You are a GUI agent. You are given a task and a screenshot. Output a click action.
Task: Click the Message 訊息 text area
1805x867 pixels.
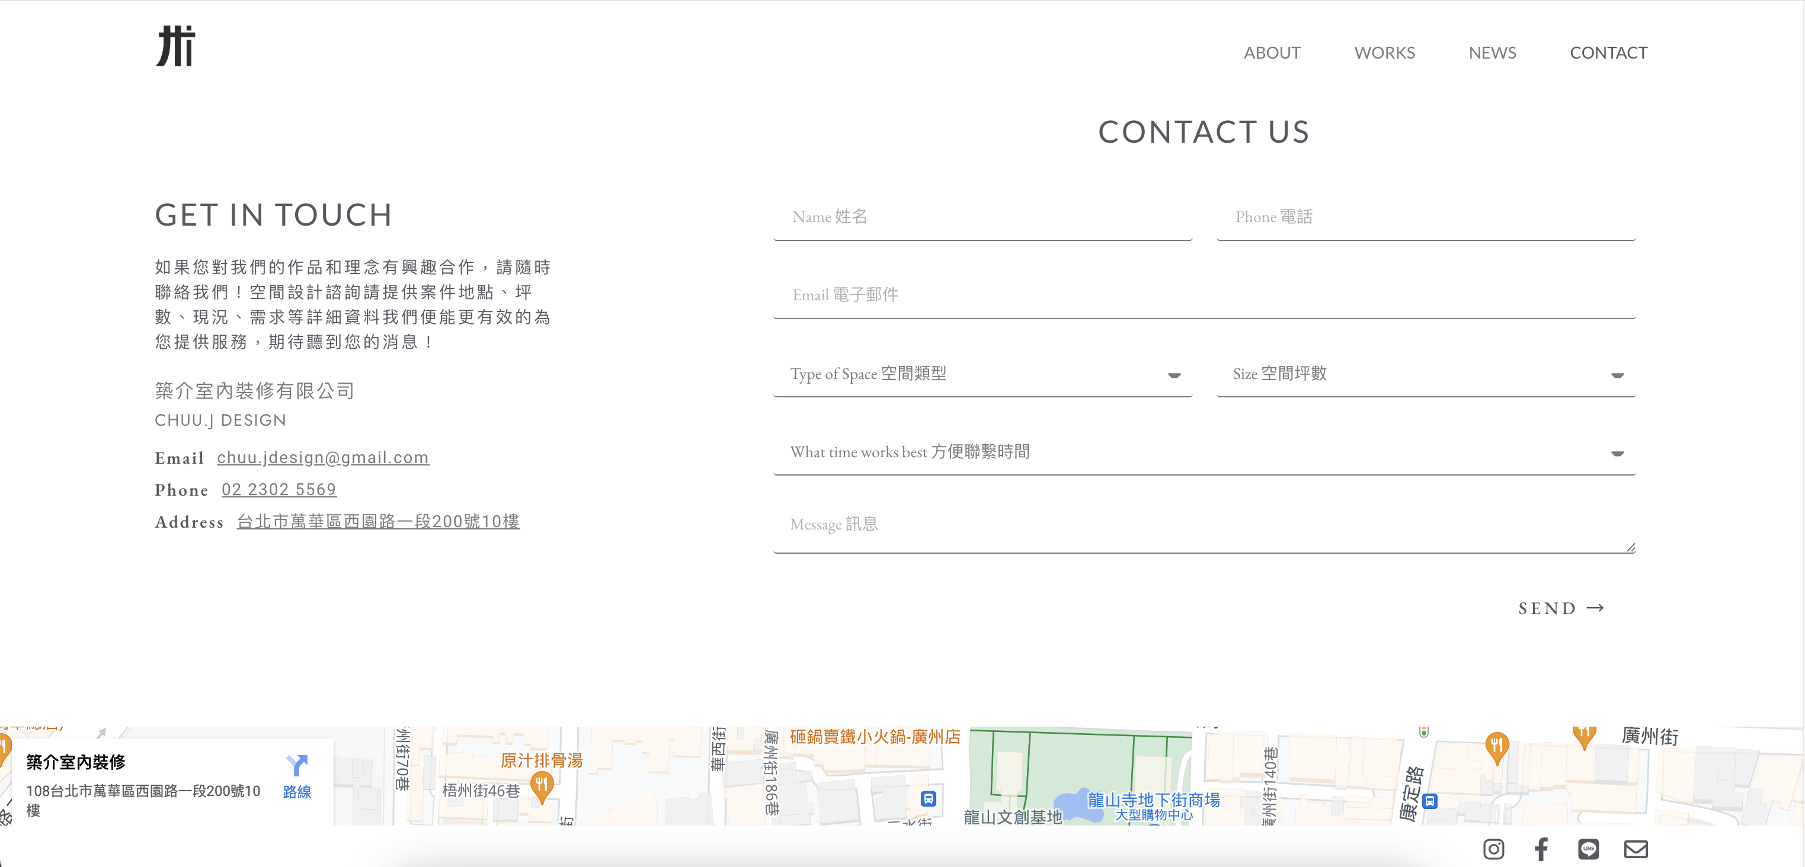[x=1204, y=529]
